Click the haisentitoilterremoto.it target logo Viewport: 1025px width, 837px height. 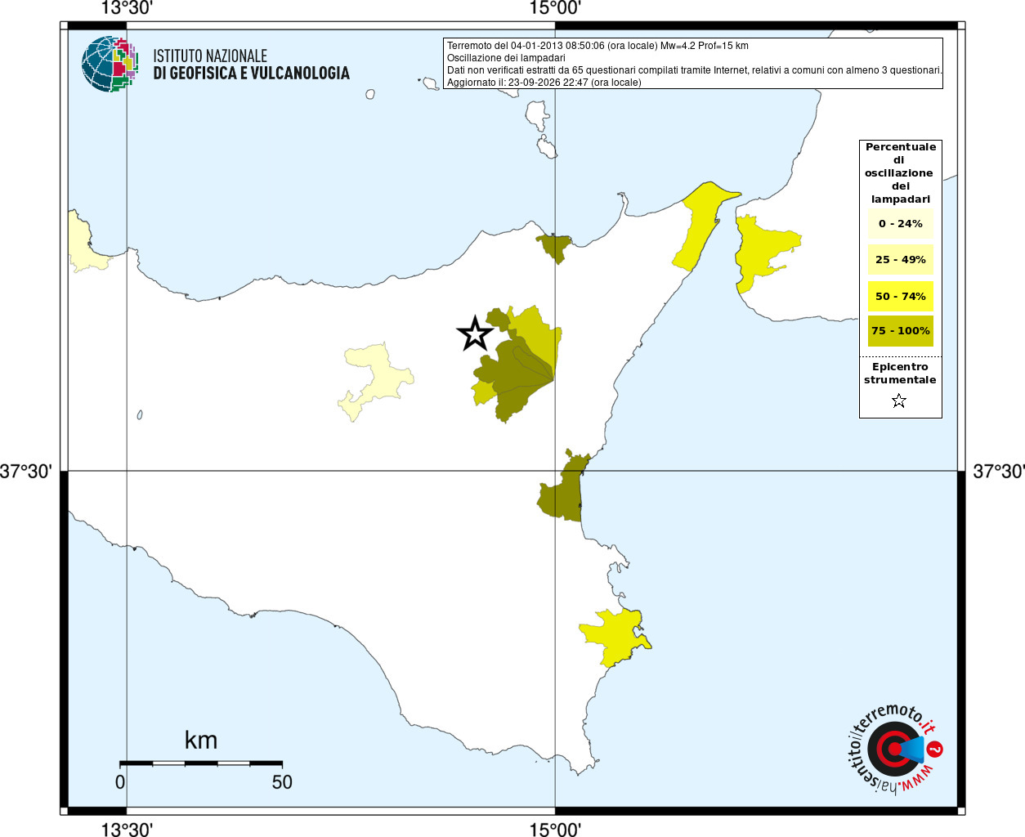coord(893,750)
